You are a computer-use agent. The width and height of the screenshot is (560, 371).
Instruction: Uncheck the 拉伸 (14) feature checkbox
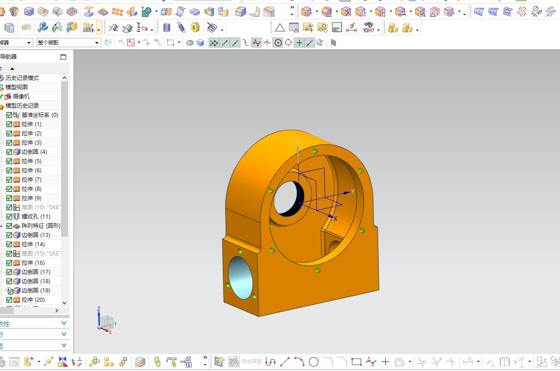click(9, 244)
